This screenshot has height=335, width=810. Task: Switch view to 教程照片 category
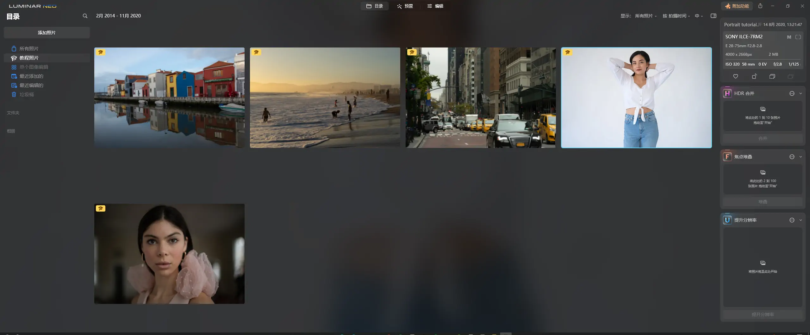pyautogui.click(x=28, y=58)
